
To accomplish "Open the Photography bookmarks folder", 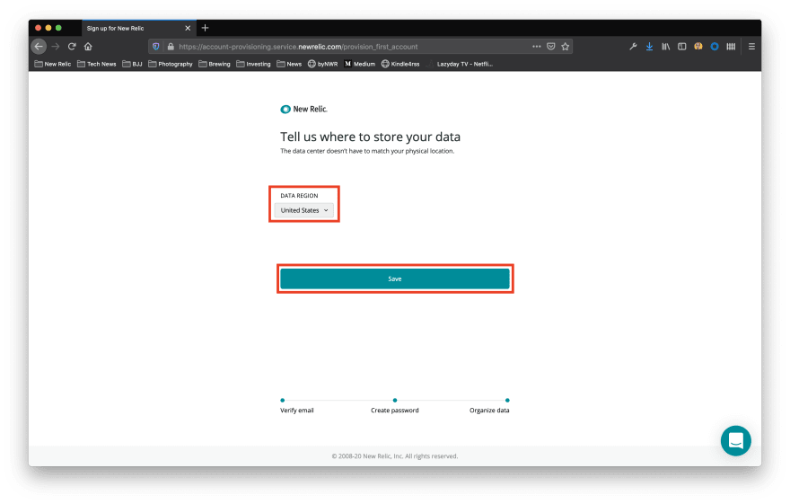I will [x=170, y=64].
